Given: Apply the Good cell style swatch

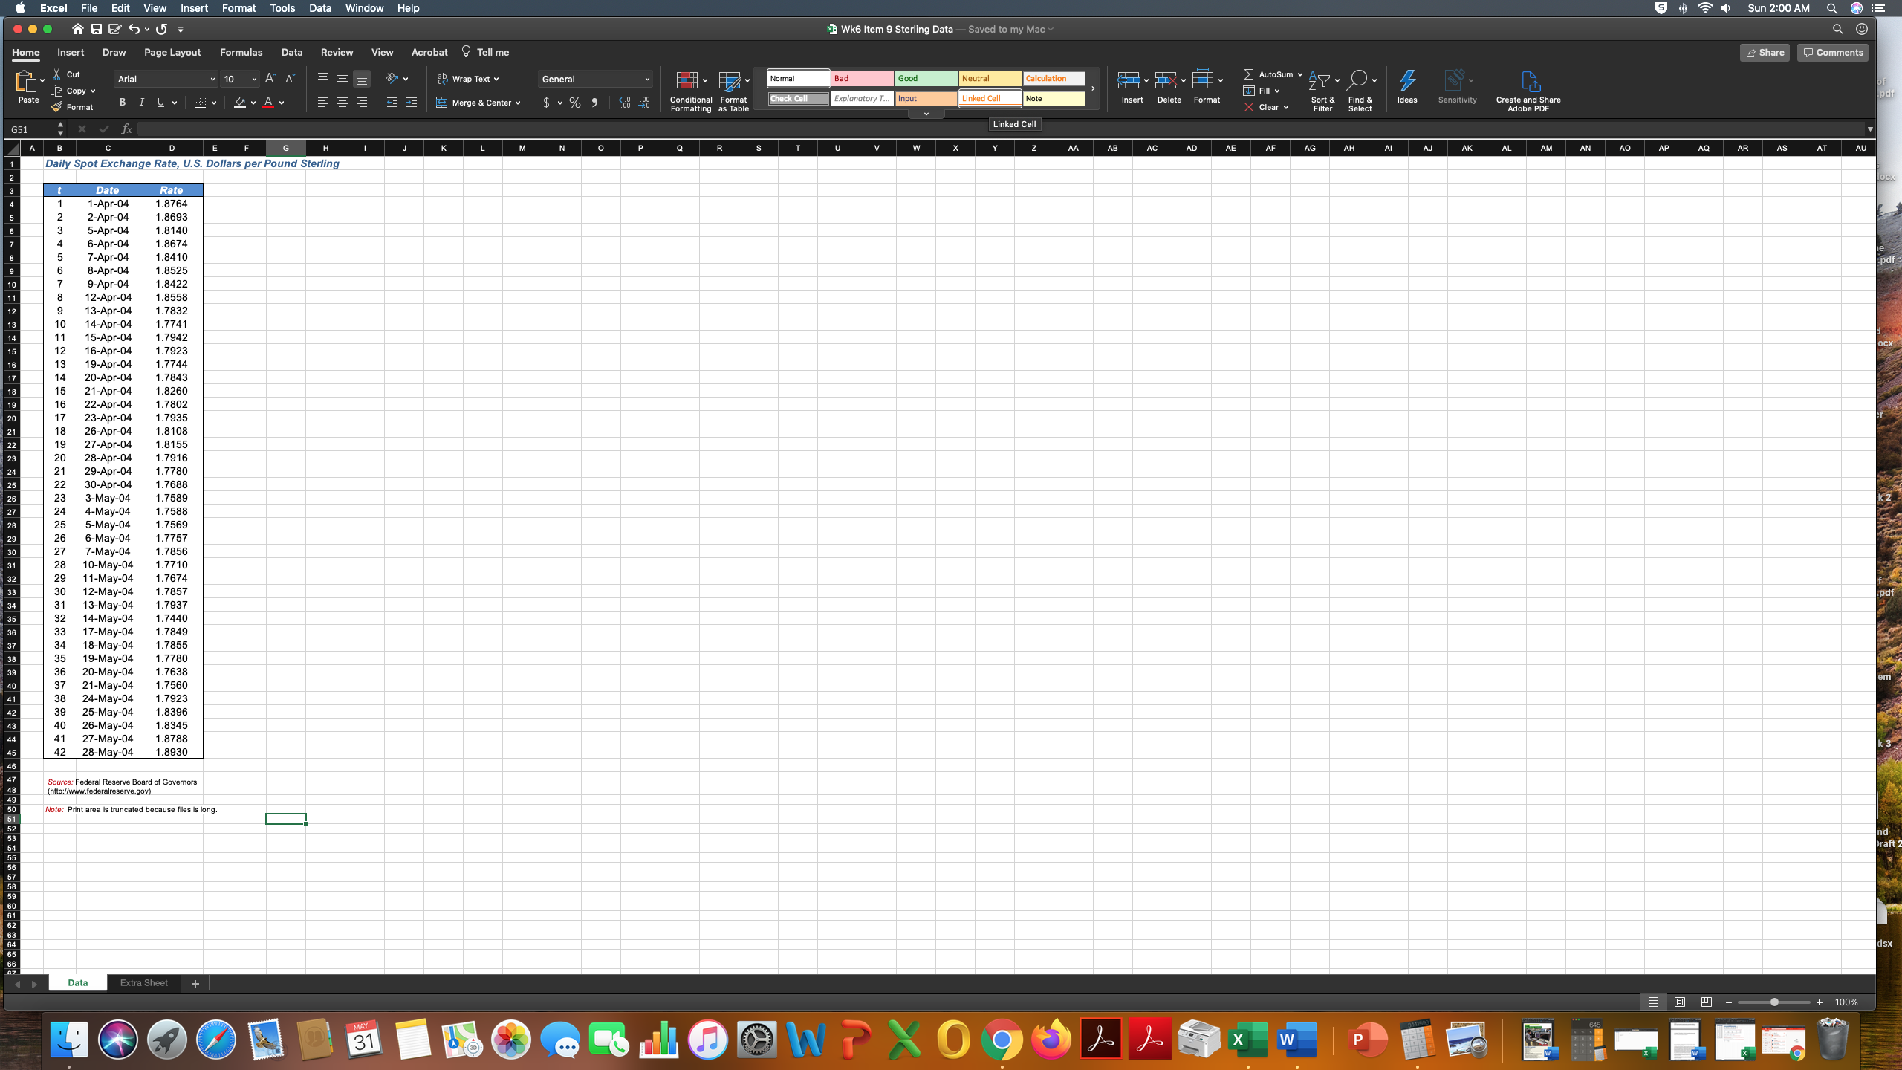Looking at the screenshot, I should pos(926,78).
